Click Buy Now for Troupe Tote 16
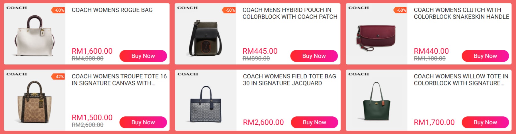The height and width of the screenshot is (134, 516). (x=143, y=122)
